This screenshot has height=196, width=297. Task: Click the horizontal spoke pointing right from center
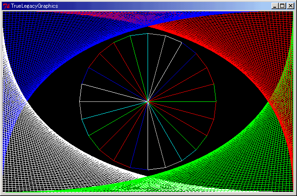pyautogui.click(x=182, y=101)
